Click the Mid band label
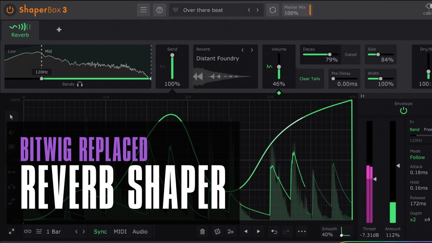The width and height of the screenshot is (432, 243). coord(49,51)
